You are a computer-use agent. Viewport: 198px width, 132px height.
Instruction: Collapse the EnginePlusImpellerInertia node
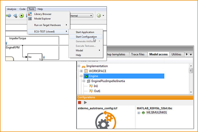[x=84, y=81]
